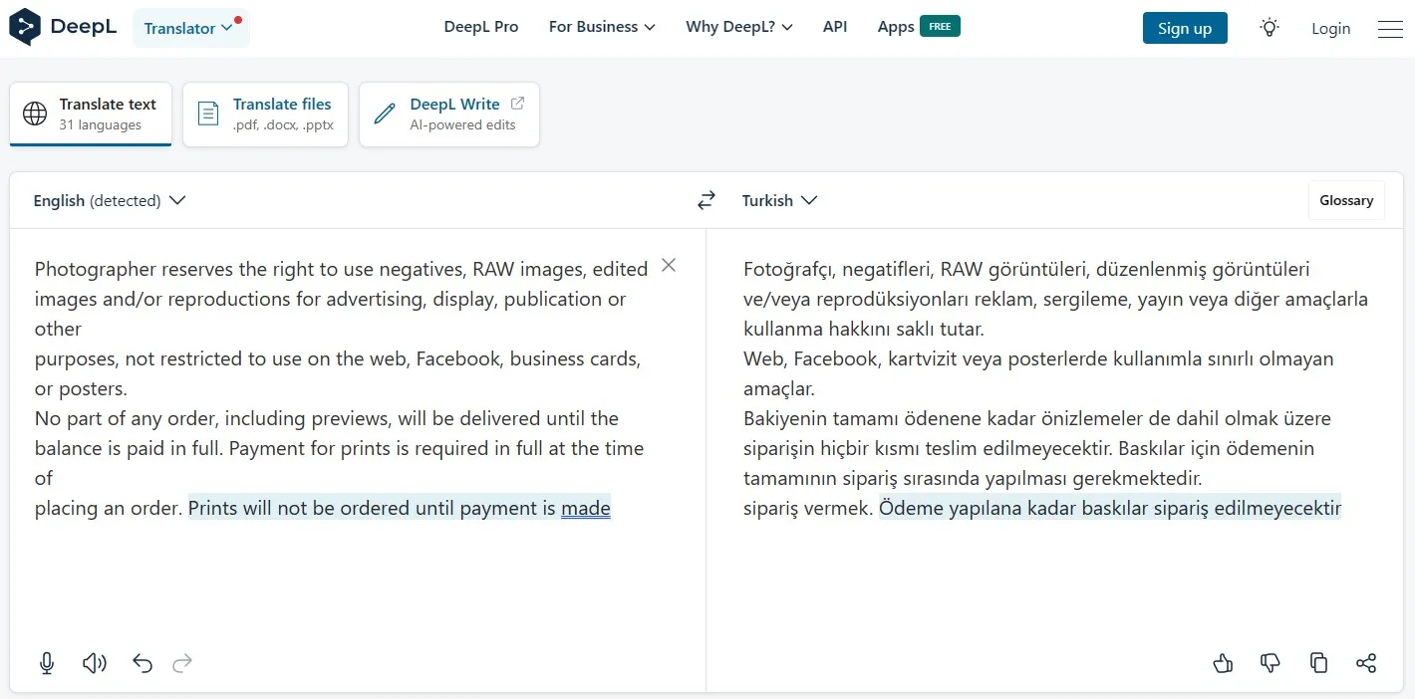Screen dimensions: 1415x699
Task: Open the For Business menu
Action: click(601, 27)
